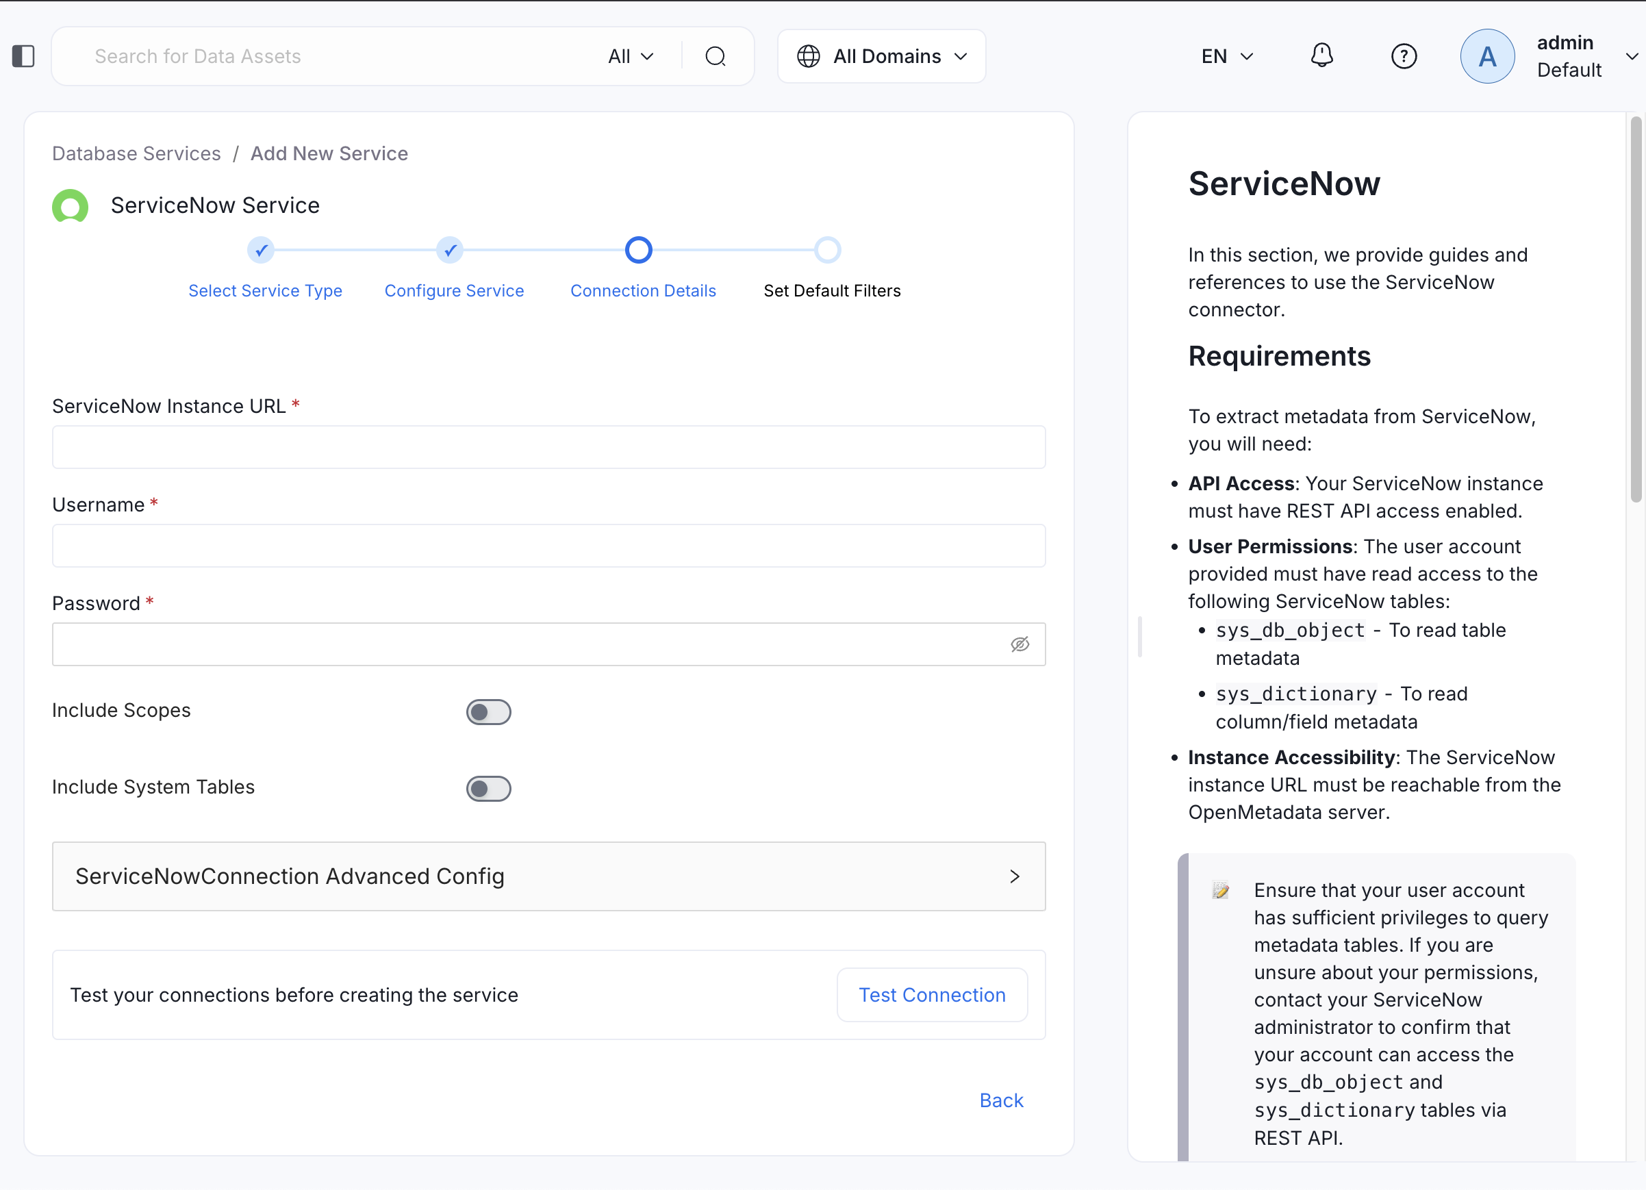Collapse the left sidebar panel
Image resolution: width=1646 pixels, height=1190 pixels.
pyautogui.click(x=23, y=56)
